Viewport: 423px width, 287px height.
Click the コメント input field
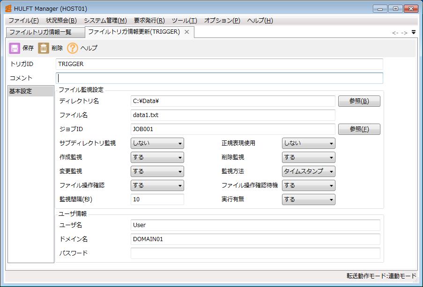pyautogui.click(x=219, y=78)
